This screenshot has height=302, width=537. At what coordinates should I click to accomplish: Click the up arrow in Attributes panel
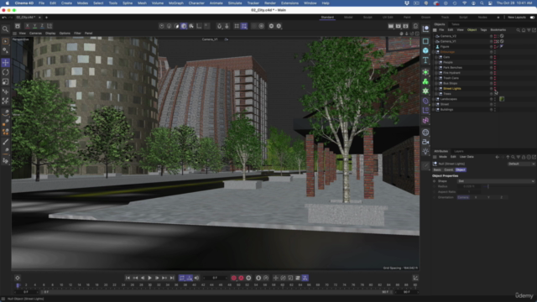508,157
